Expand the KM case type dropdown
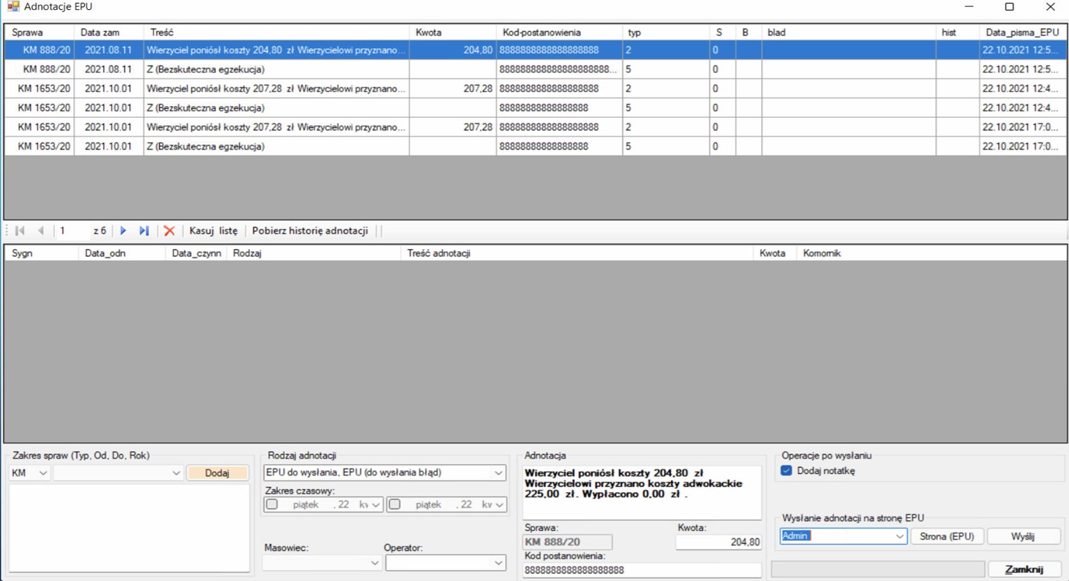This screenshot has width=1069, height=581. tap(43, 473)
